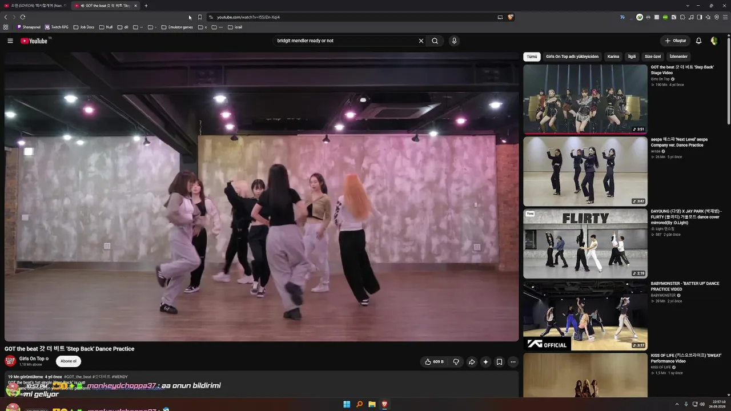Open Windows Start button on taskbar
The height and width of the screenshot is (411, 731).
[x=347, y=404]
